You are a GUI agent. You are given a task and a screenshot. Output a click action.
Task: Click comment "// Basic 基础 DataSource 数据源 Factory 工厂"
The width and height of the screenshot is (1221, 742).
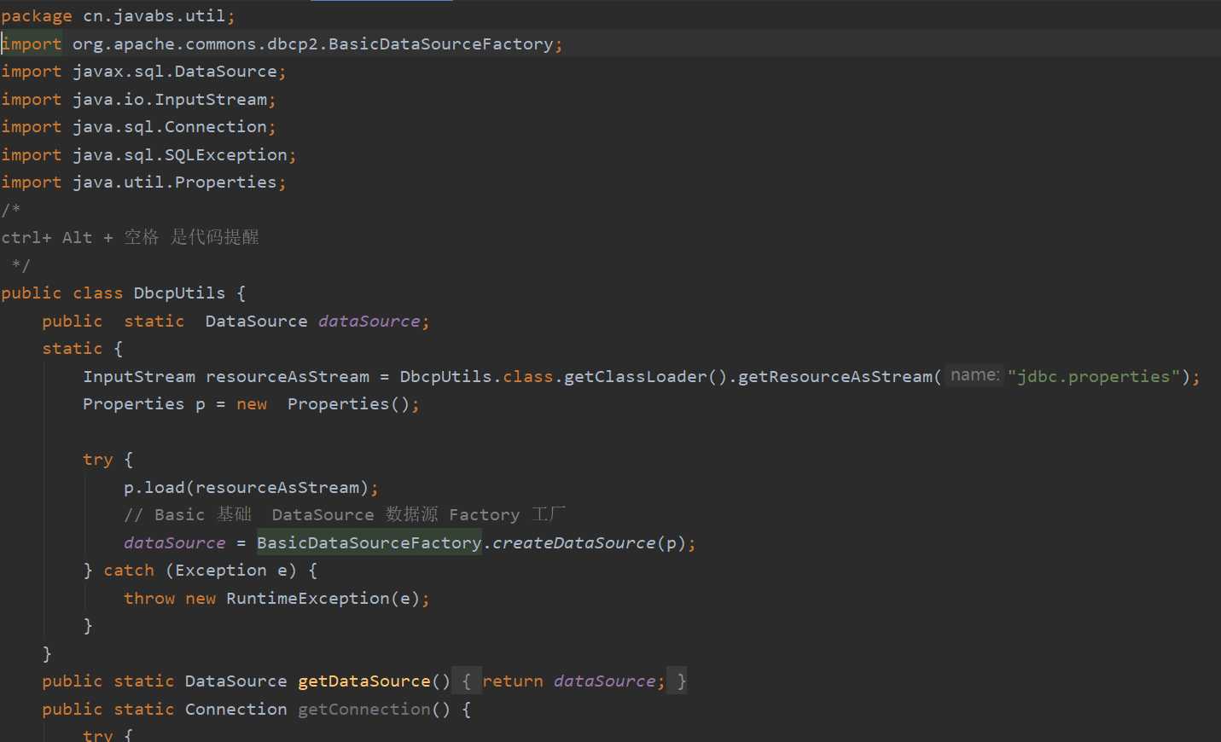click(345, 514)
